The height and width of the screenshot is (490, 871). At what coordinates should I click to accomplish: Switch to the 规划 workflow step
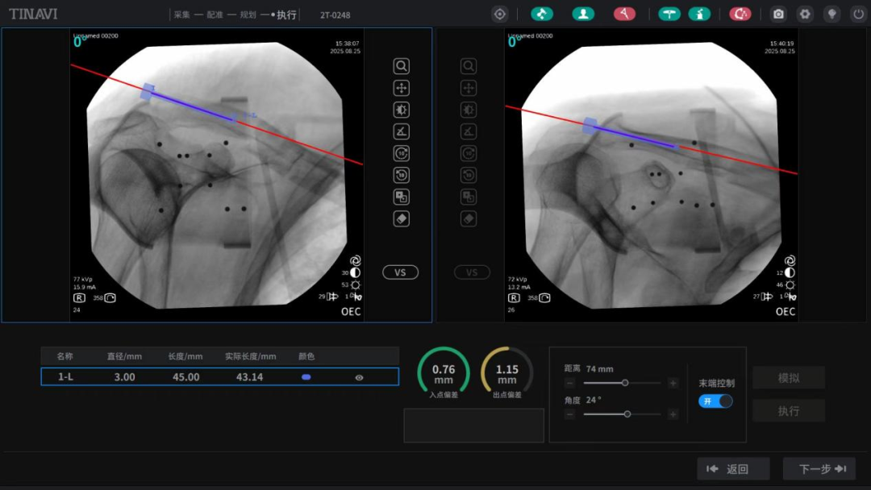[248, 15]
